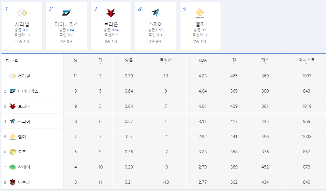Click the 서라벌 logo in rank 1 card
The height and width of the screenshot is (191, 326).
click(22, 13)
